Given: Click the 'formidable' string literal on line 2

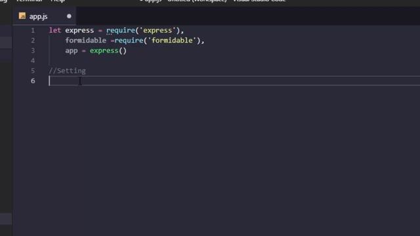Looking at the screenshot, I should 172,41.
